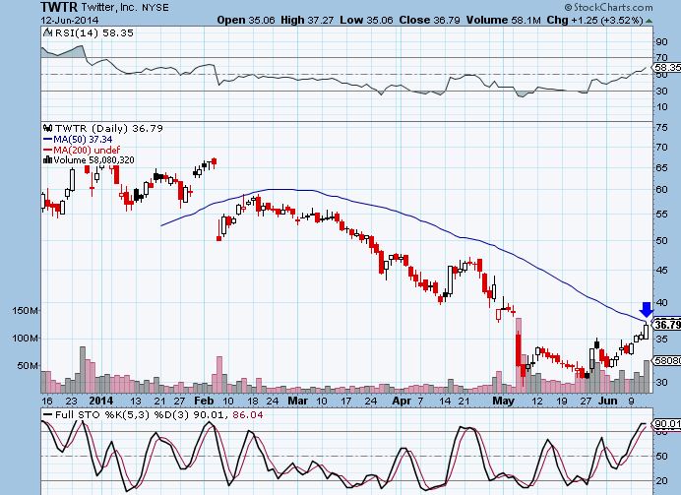Screen dimensions: 681x495
Task: Click the 50M volume axis label
Action: coord(28,365)
